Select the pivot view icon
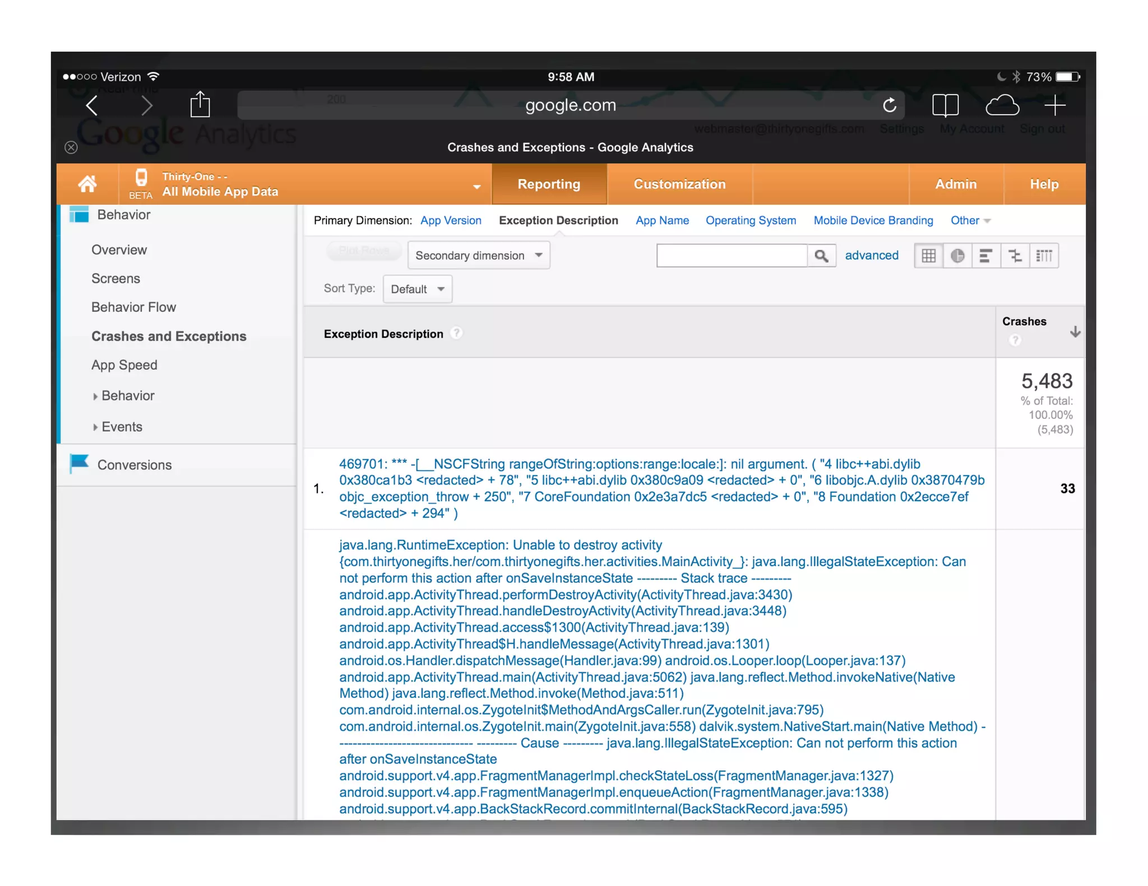Viewport: 1148px width, 886px height. tap(1044, 256)
